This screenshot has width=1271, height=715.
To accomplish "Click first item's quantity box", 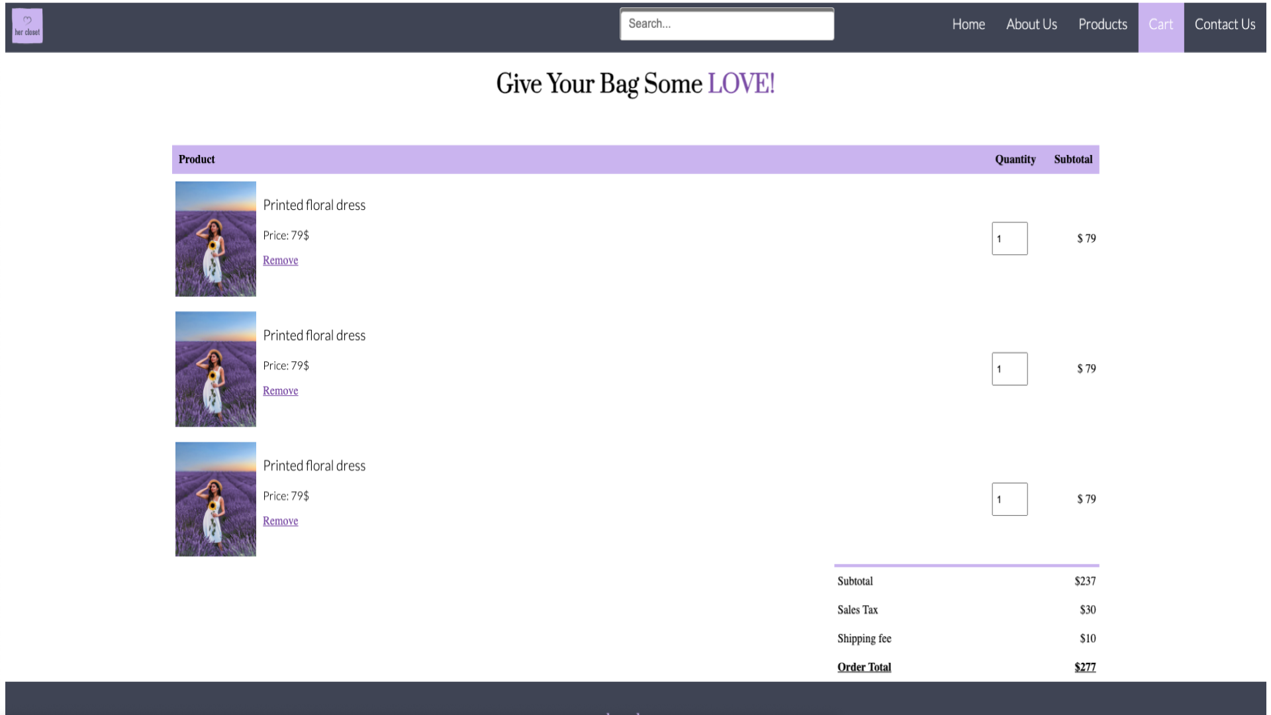I will tap(1009, 238).
